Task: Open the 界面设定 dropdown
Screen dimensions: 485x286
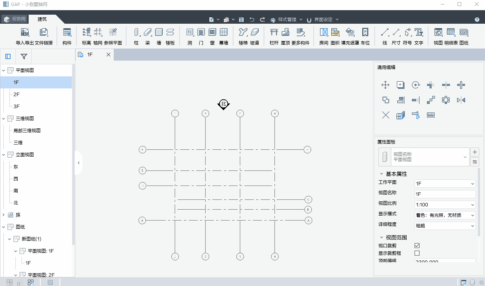Action: (323, 20)
